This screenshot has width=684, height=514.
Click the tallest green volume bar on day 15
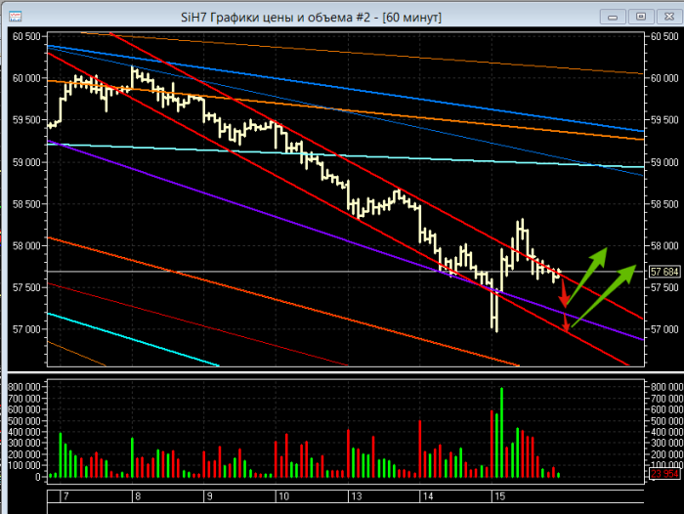coord(501,432)
